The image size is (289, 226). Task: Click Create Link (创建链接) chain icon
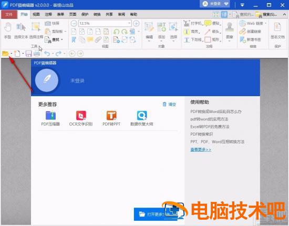[x=250, y=32]
